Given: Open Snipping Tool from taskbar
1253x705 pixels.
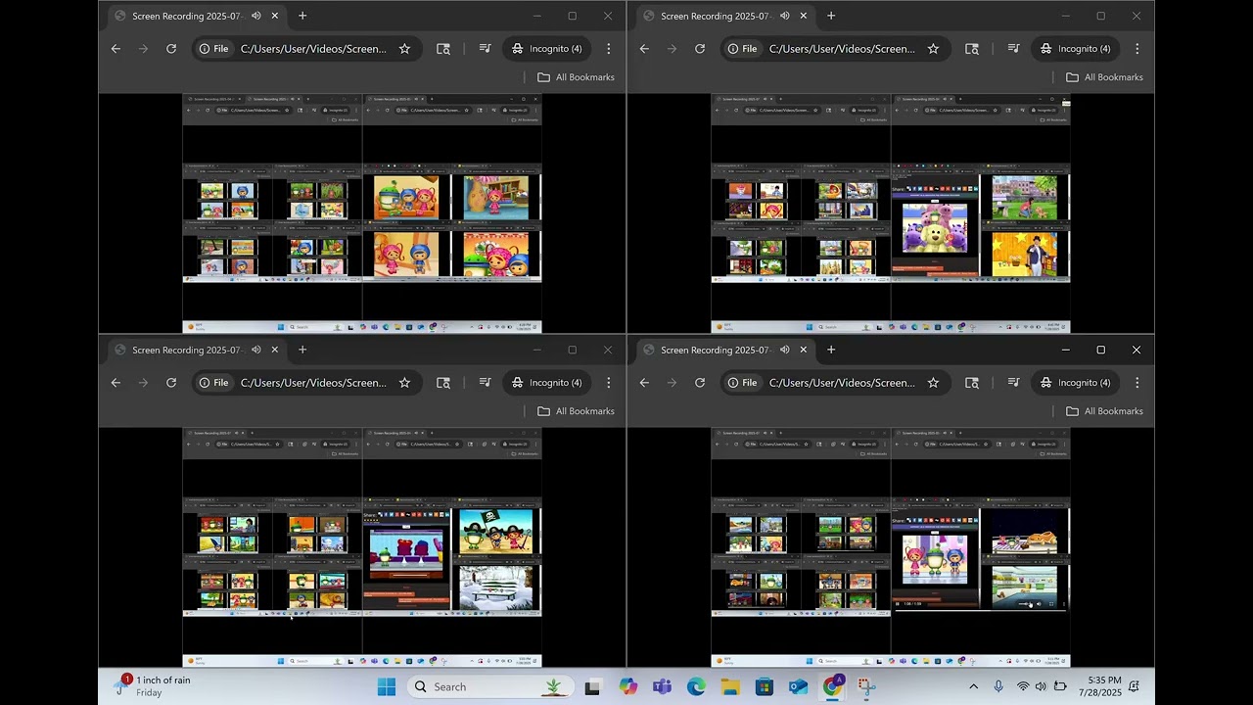Looking at the screenshot, I should tap(866, 686).
